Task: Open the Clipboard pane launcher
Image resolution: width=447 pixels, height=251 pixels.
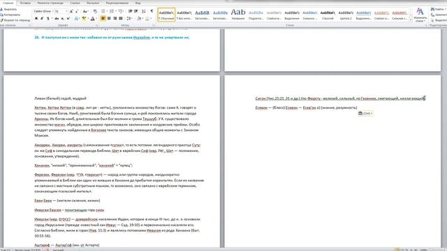Action: click(29, 25)
